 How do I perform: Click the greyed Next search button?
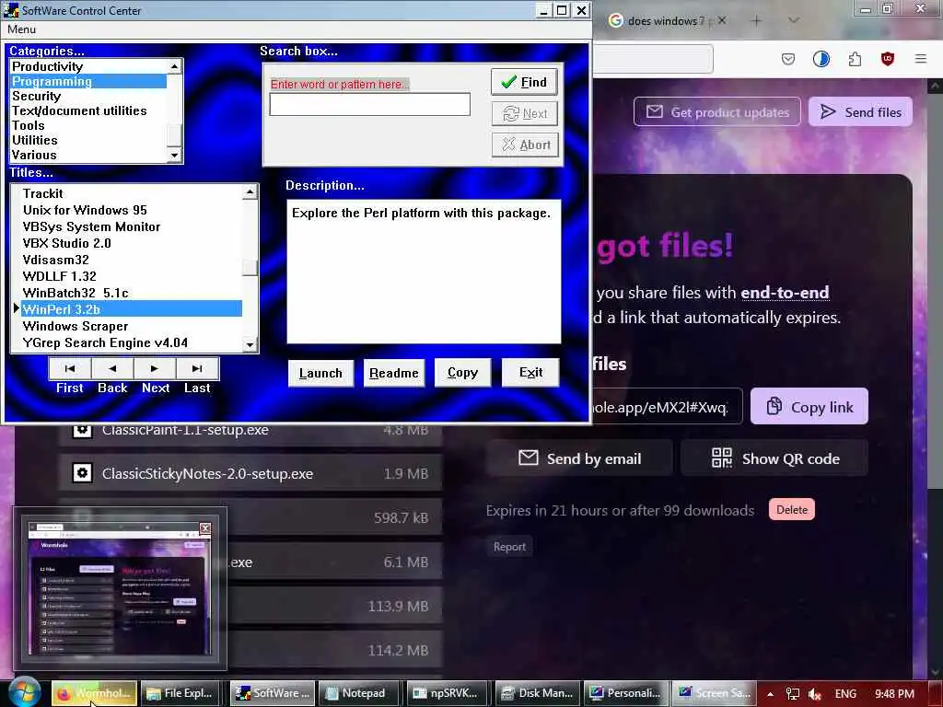click(525, 113)
